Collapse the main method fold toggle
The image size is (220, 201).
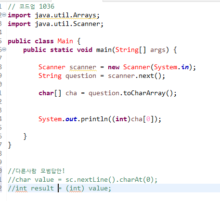(x=4, y=50)
